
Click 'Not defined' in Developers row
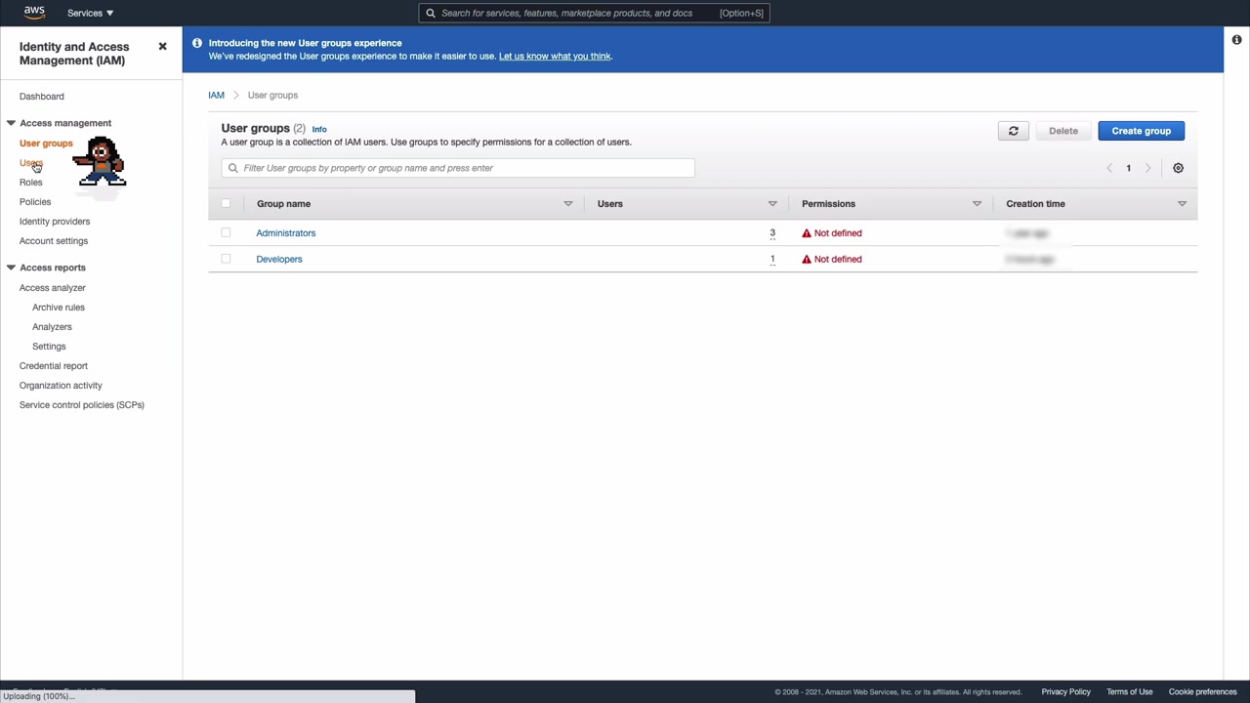pyautogui.click(x=838, y=259)
